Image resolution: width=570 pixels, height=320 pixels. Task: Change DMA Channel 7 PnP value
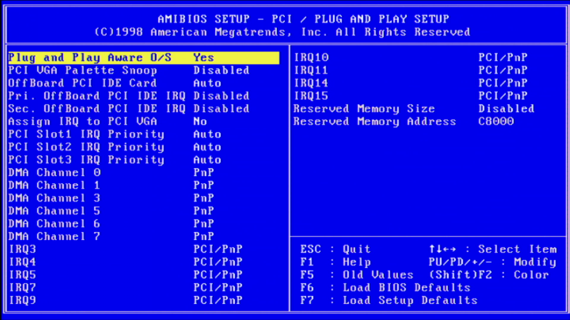click(x=204, y=236)
